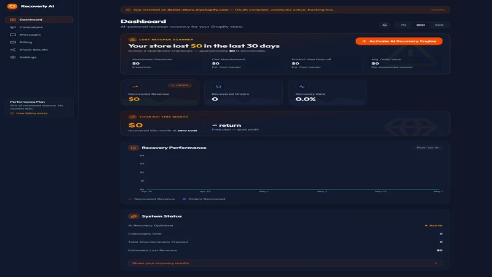
Task: Click the Campaigns megaphone icon
Action: (13, 27)
